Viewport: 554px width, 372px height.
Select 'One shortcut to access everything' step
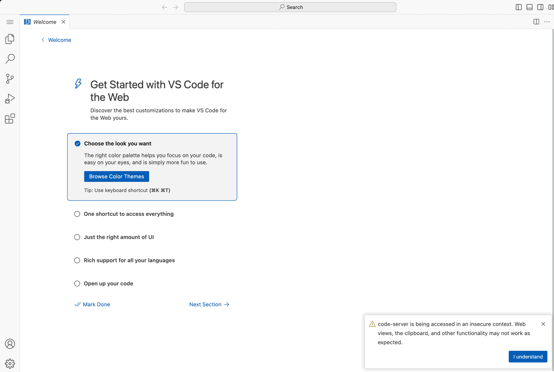pyautogui.click(x=128, y=214)
